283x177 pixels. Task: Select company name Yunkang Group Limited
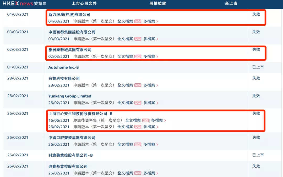[70, 96]
